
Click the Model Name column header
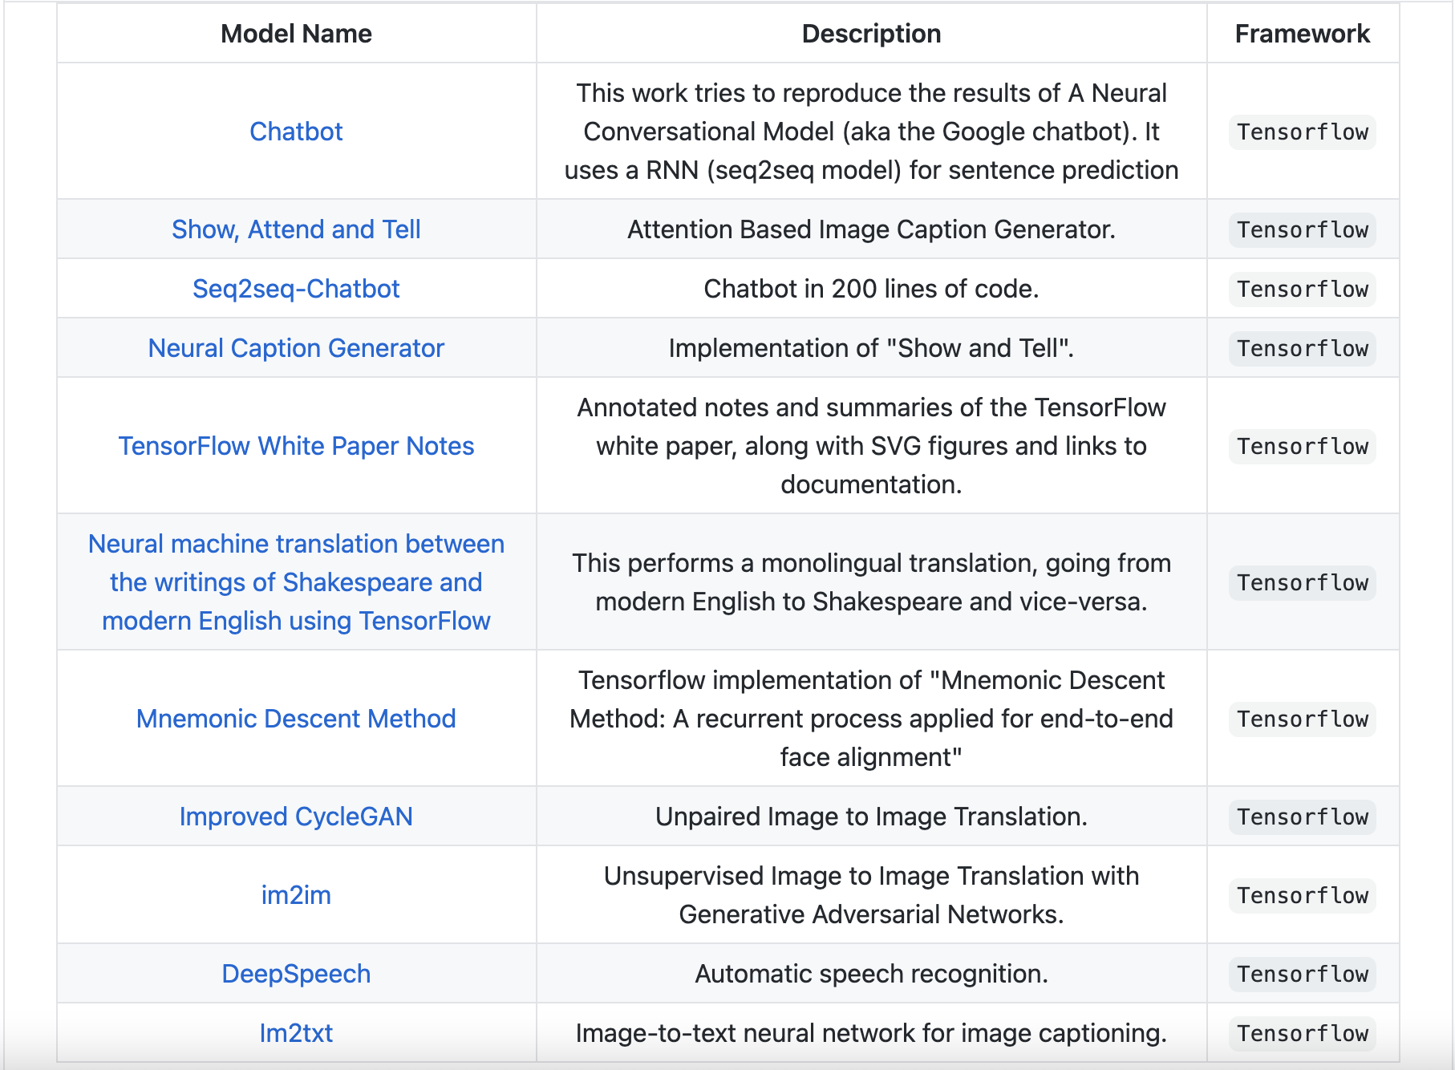[x=296, y=34]
